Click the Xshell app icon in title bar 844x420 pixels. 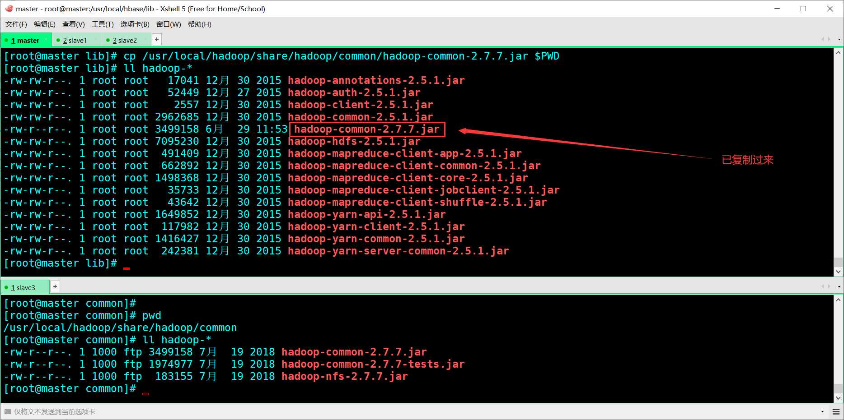pyautogui.click(x=9, y=9)
